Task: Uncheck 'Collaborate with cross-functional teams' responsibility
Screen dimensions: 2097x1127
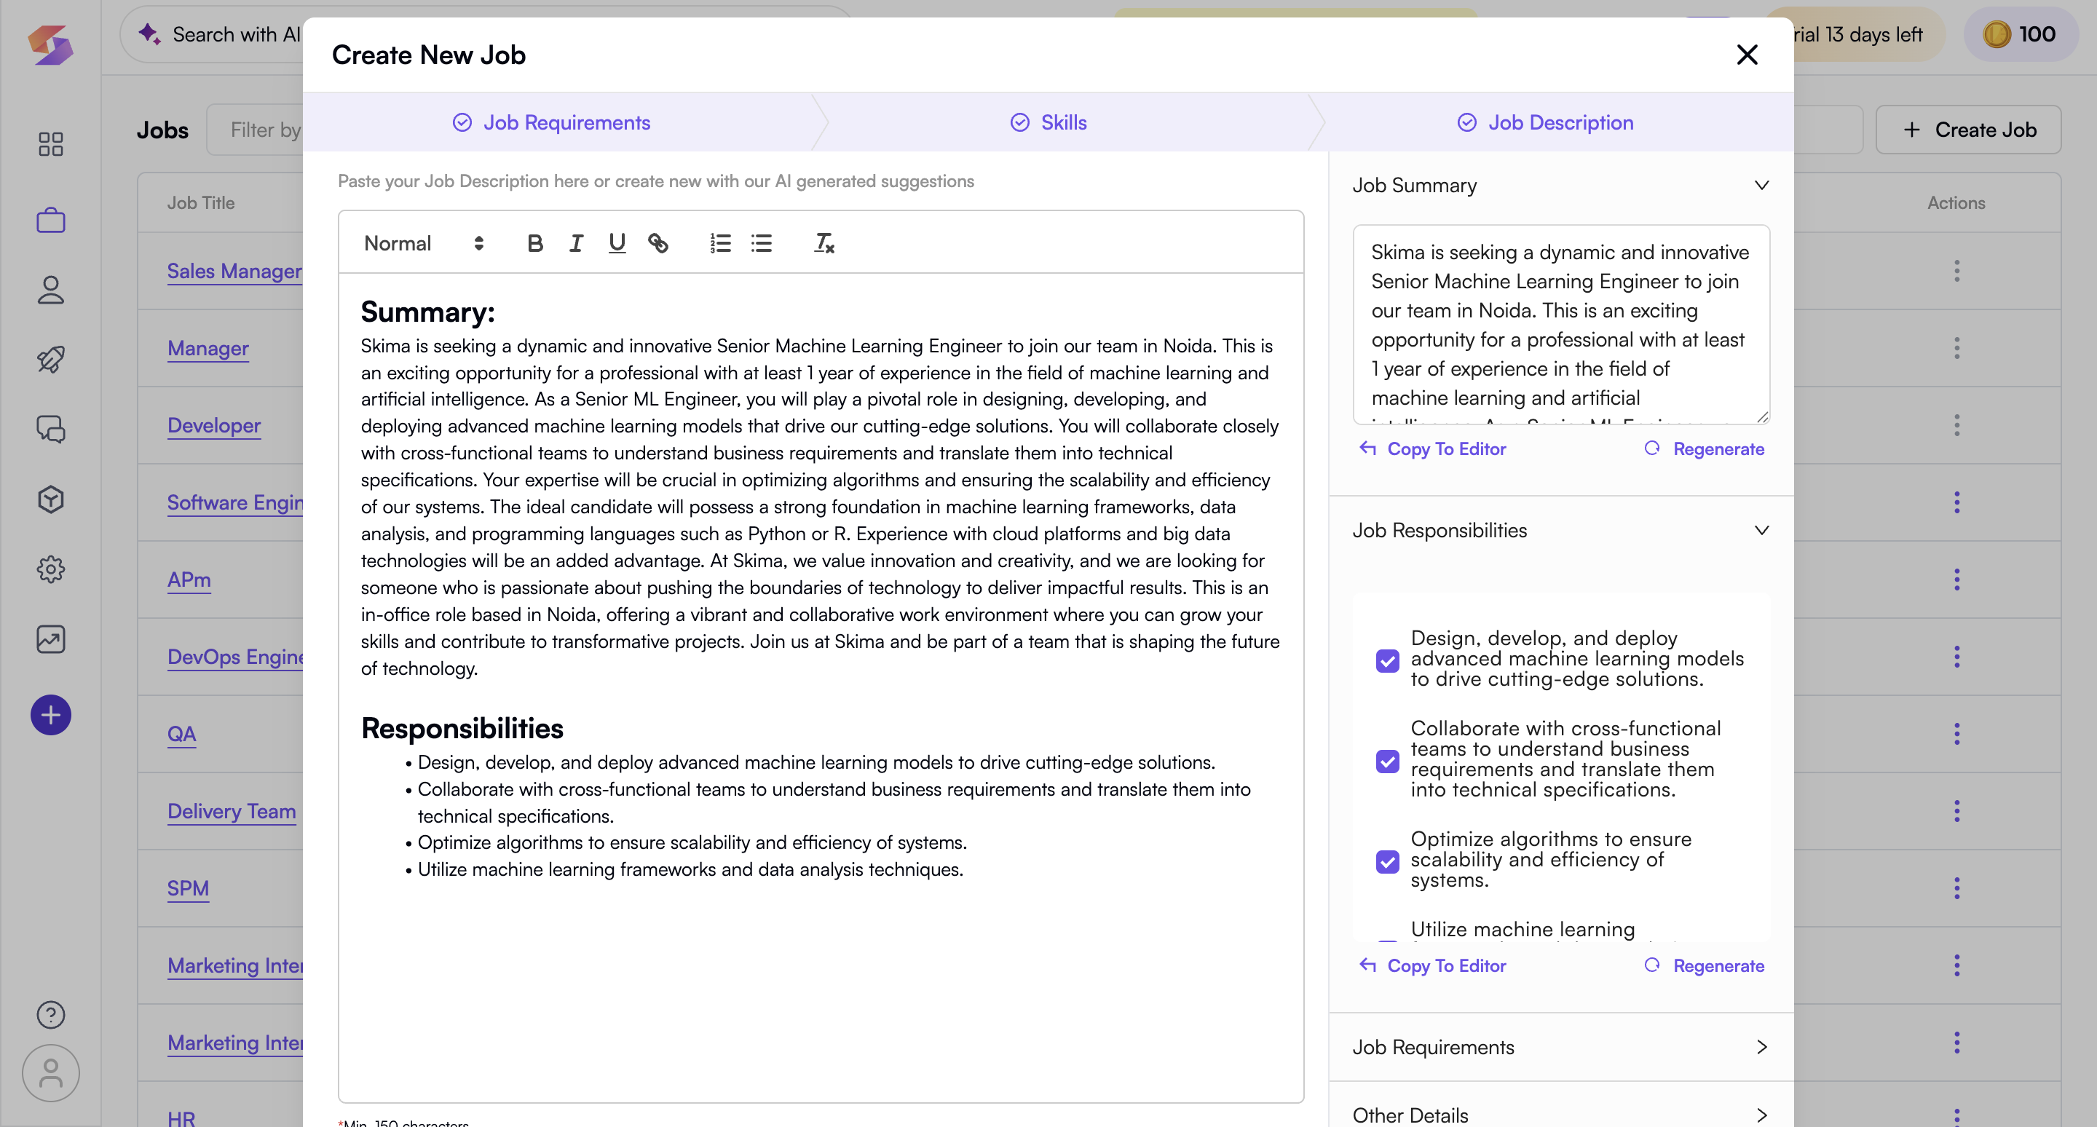Action: click(1387, 761)
